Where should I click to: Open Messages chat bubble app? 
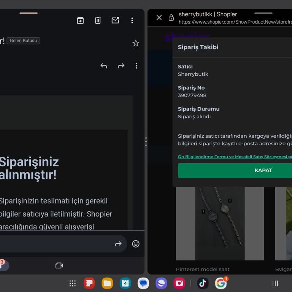143,283
